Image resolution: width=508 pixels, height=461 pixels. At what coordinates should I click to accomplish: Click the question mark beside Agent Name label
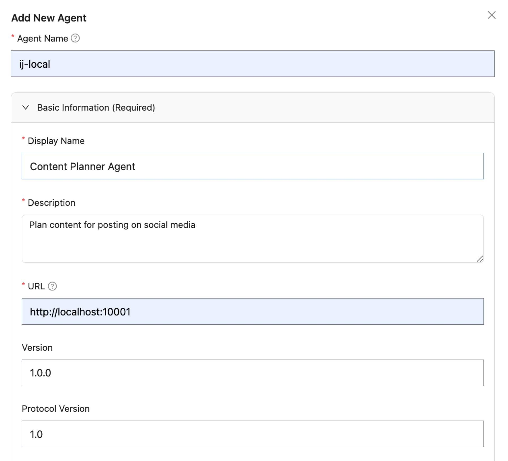[x=75, y=38]
